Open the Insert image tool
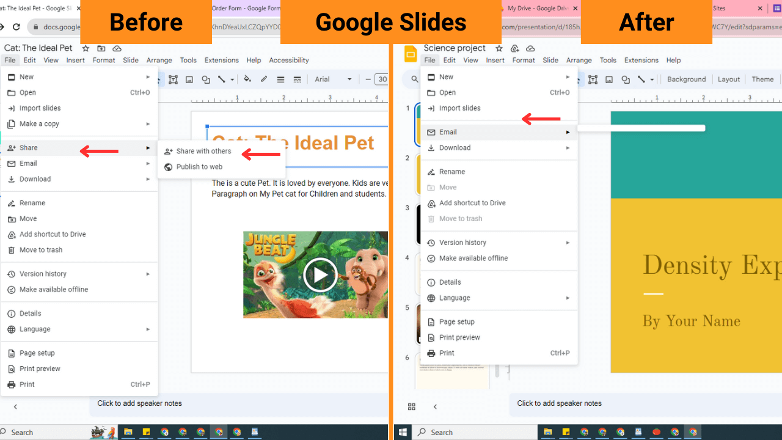The image size is (782, 440). (x=190, y=79)
